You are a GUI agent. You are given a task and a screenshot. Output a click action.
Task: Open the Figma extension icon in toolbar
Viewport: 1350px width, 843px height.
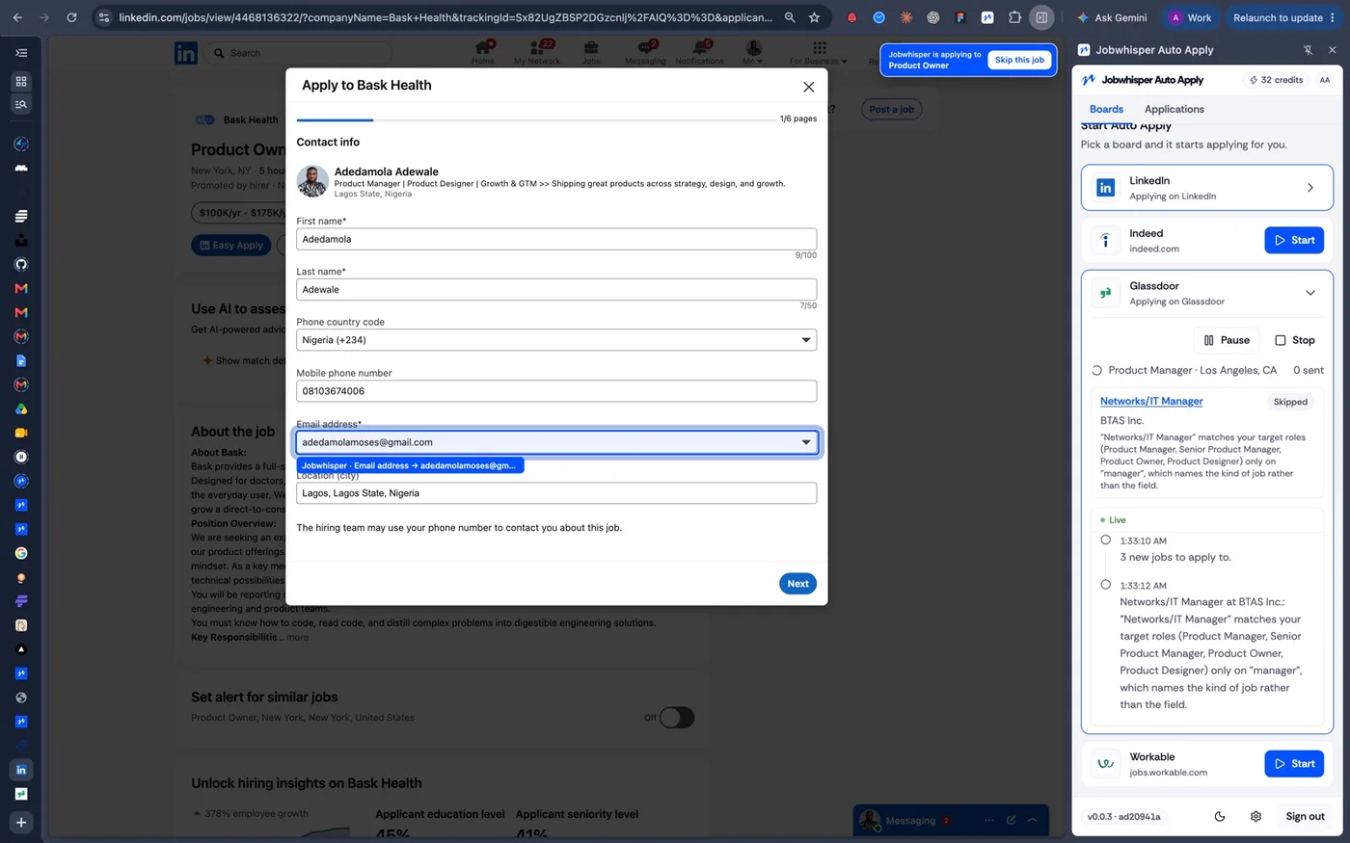coord(960,17)
